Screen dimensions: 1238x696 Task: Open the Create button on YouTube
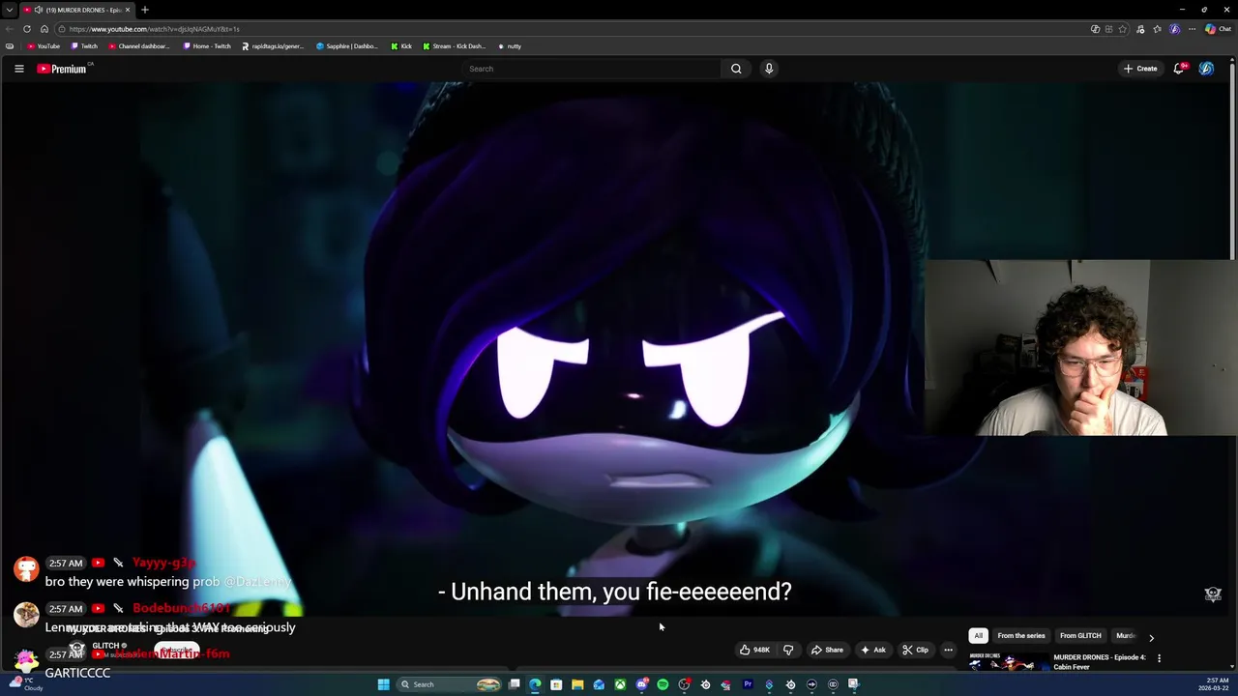coord(1140,69)
